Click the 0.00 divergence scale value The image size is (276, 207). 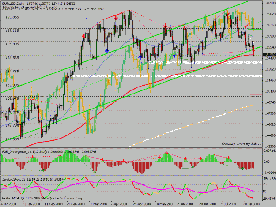tap(267, 162)
